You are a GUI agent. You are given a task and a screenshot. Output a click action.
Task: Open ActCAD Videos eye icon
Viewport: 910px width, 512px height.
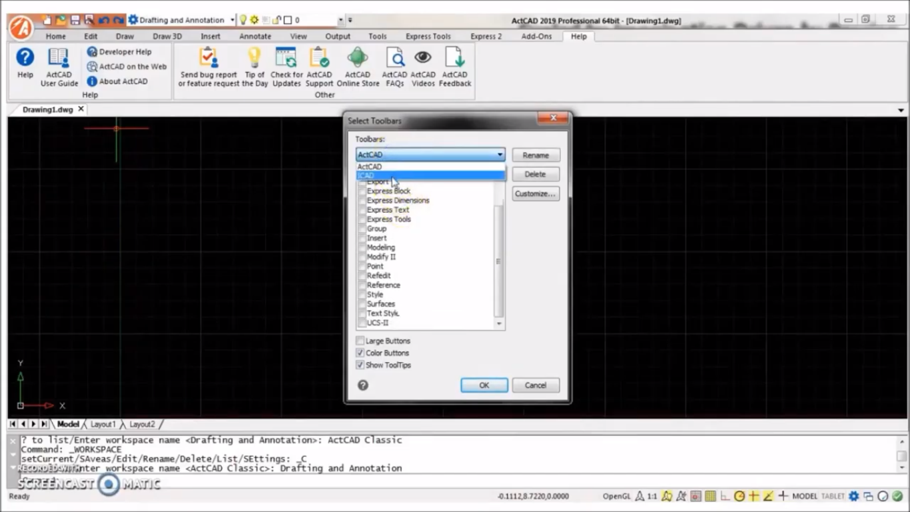click(x=423, y=67)
